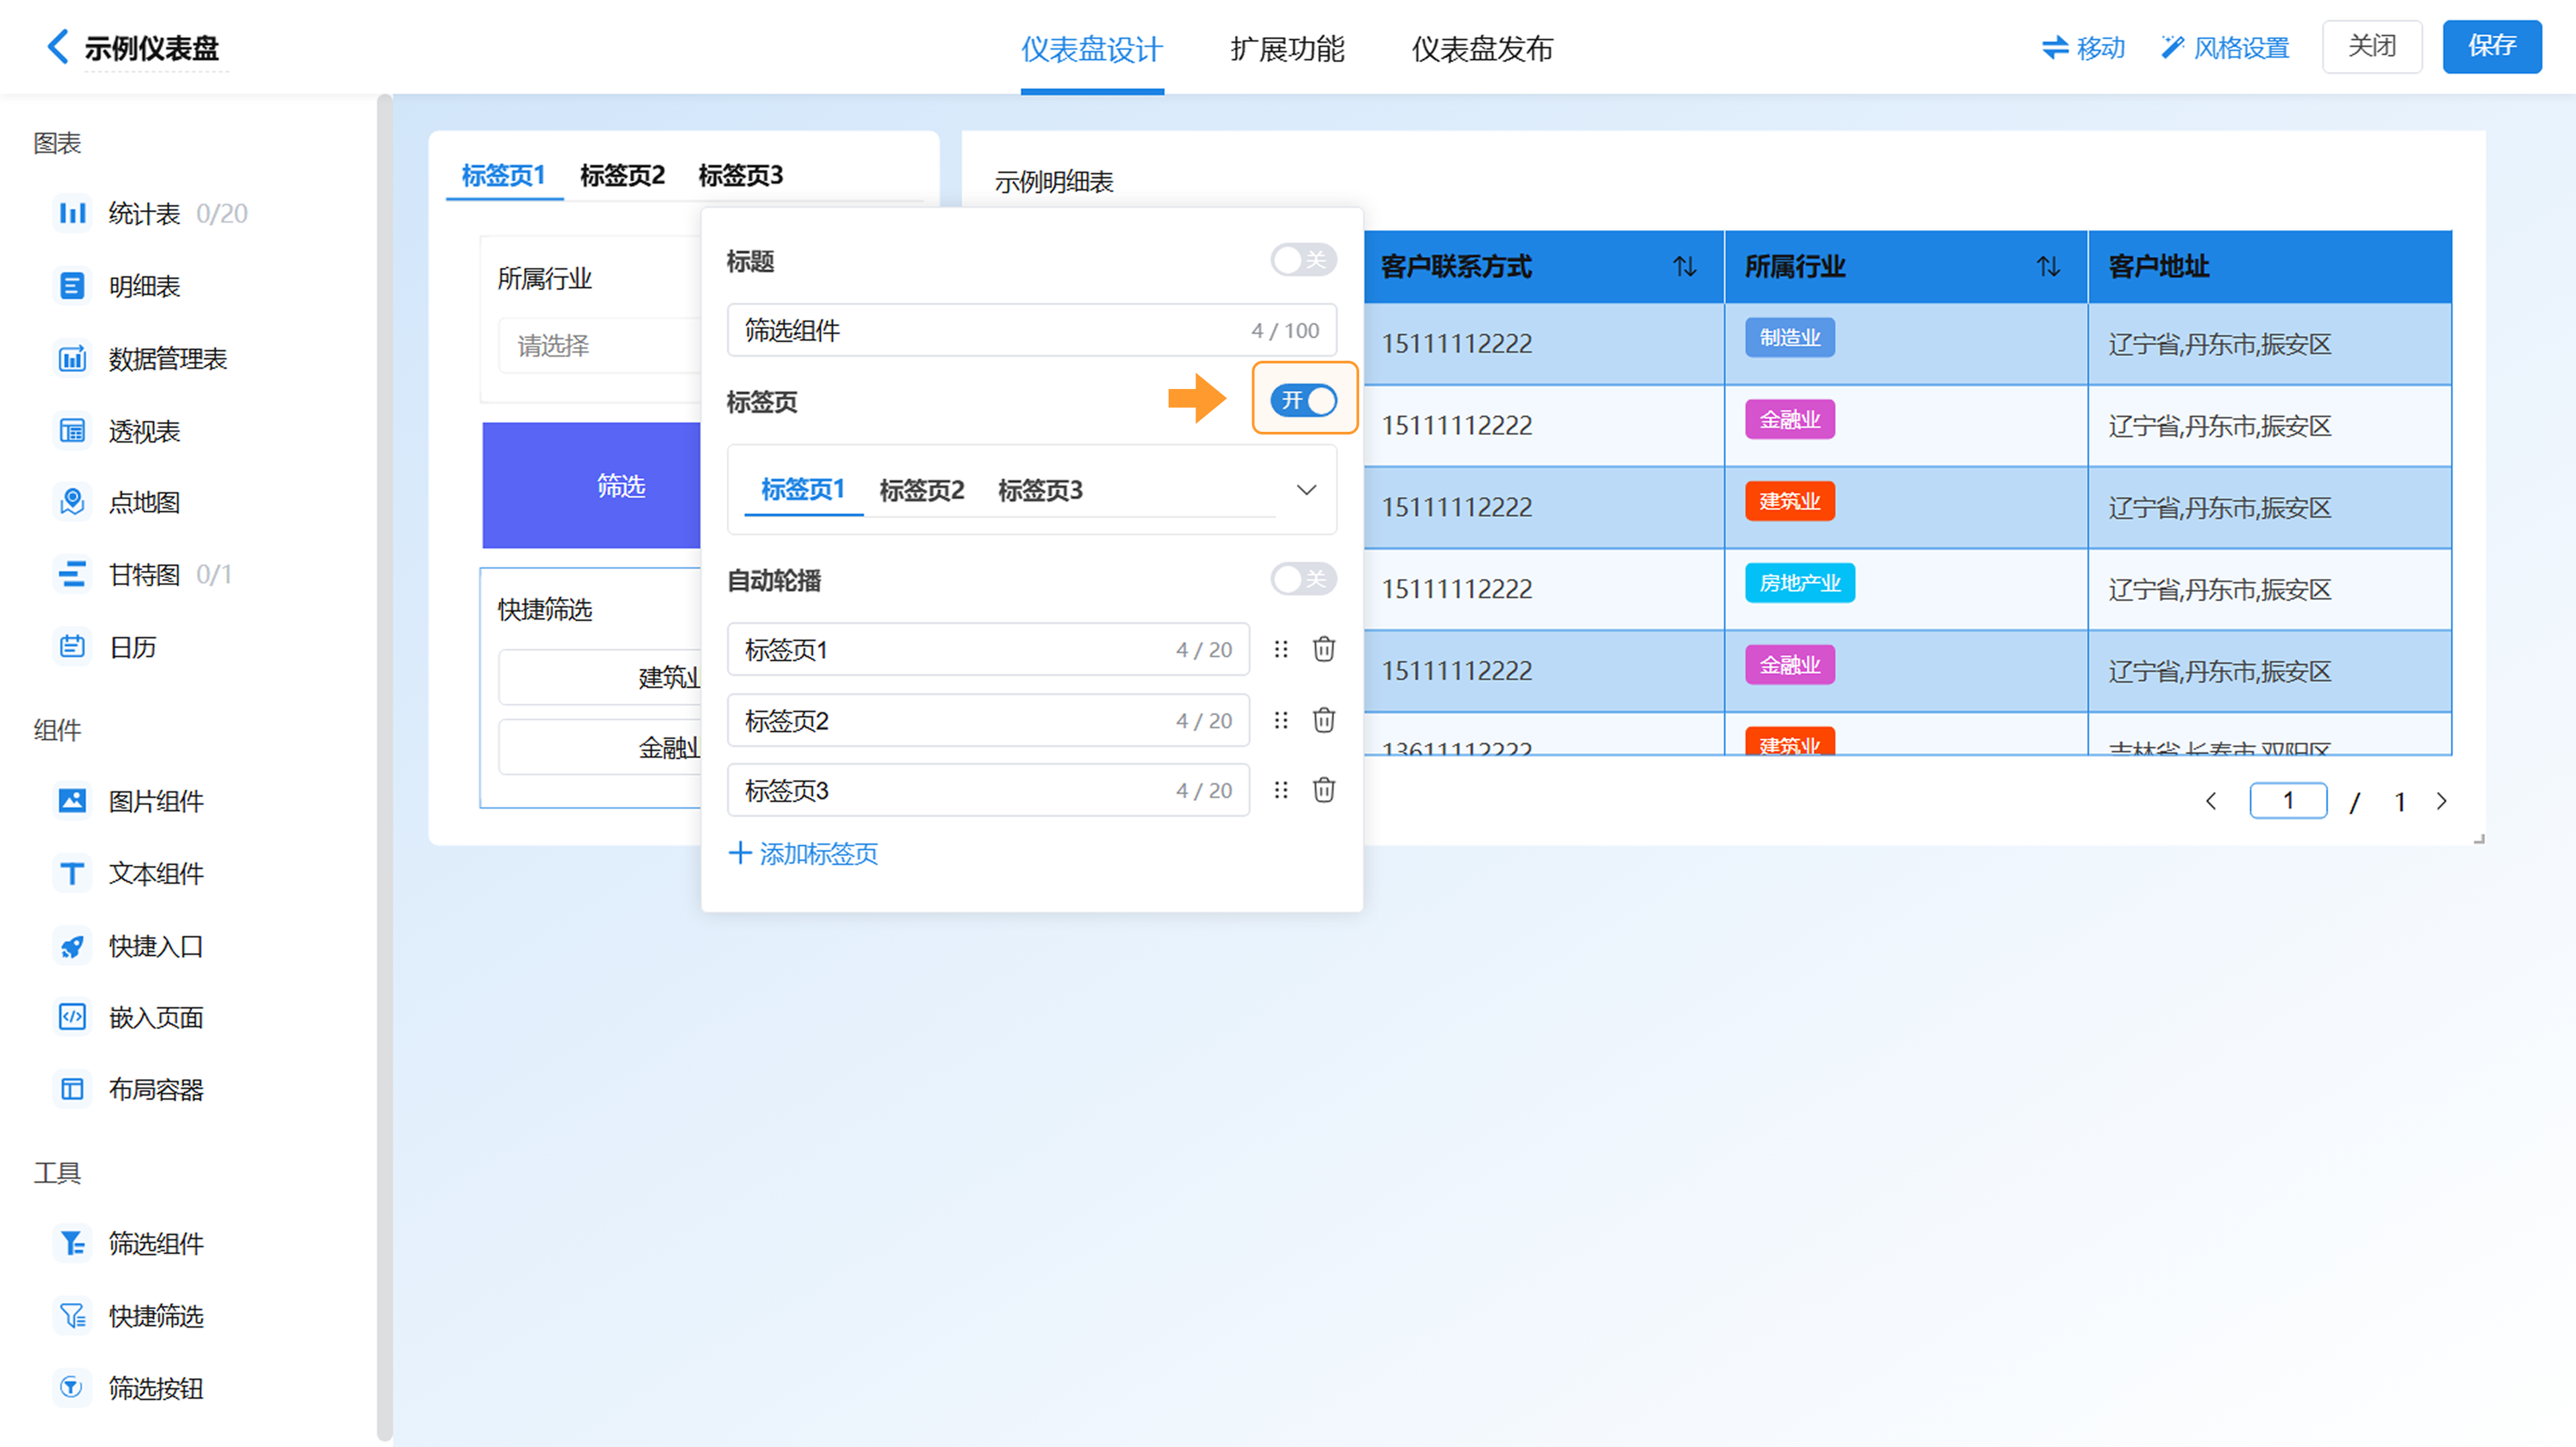The height and width of the screenshot is (1447, 2576).
Task: Select the 统计表 chart icon
Action: click(x=72, y=213)
